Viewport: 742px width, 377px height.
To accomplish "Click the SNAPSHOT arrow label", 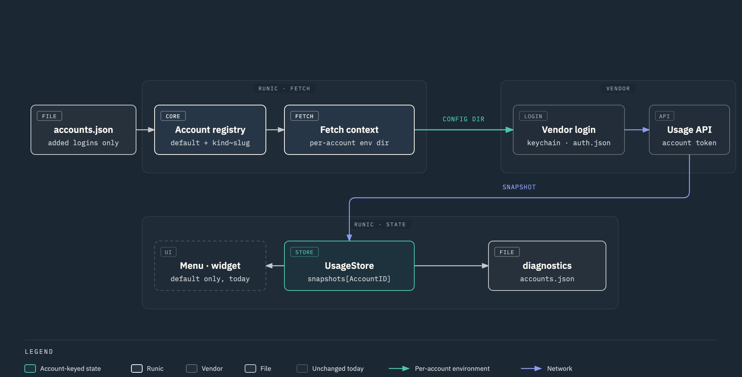I will (519, 187).
